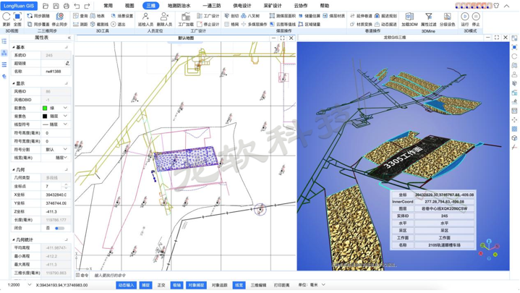Toggle 正交 orthogonal mode in status bar
The height and width of the screenshot is (293, 520).
click(161, 285)
